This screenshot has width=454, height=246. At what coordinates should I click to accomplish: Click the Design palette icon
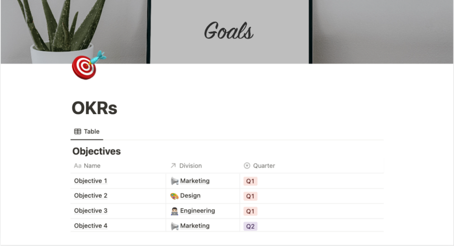click(174, 196)
